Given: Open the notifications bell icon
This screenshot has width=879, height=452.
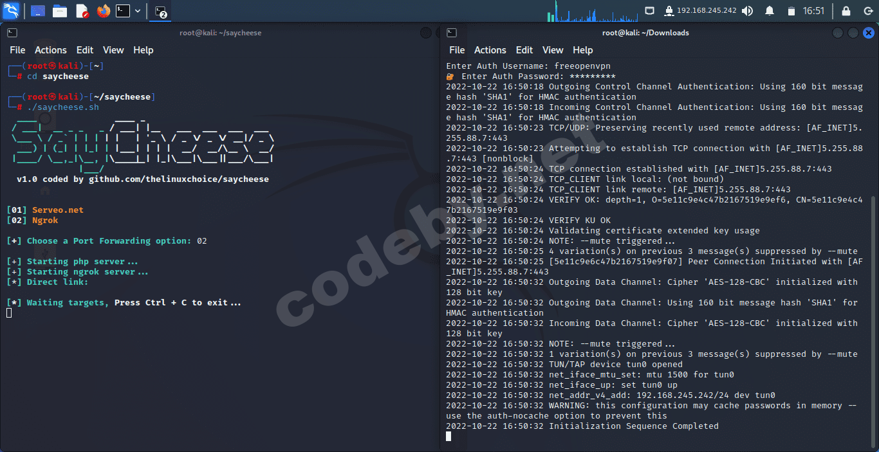Looking at the screenshot, I should pos(770,11).
